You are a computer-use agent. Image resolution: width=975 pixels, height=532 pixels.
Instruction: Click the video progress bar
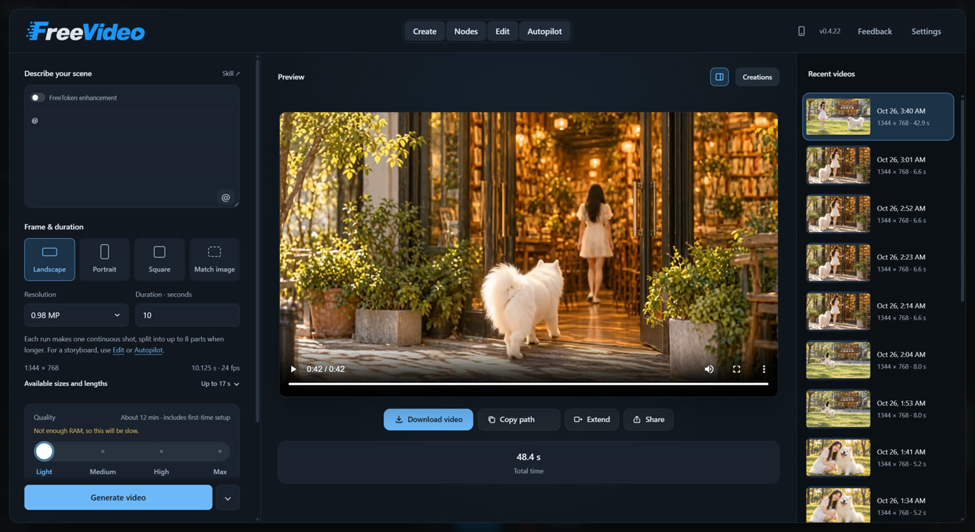(x=528, y=384)
